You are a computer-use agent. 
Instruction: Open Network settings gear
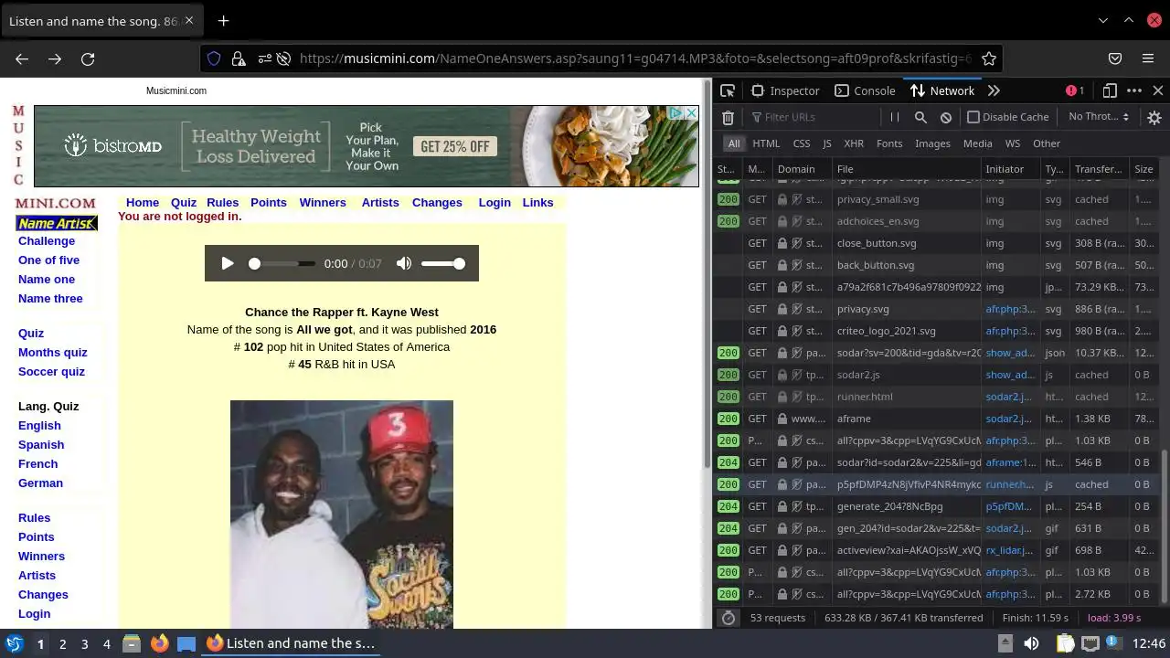point(1154,117)
